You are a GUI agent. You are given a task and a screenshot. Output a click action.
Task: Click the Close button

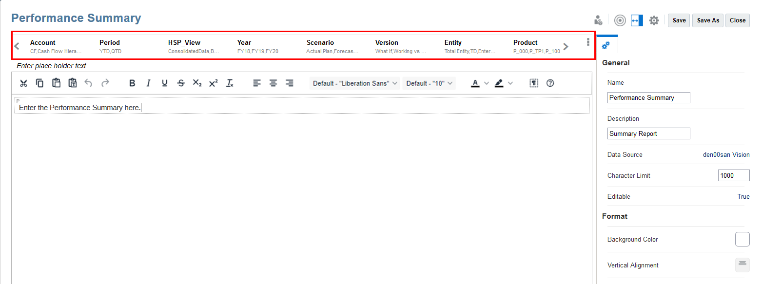pyautogui.click(x=738, y=20)
